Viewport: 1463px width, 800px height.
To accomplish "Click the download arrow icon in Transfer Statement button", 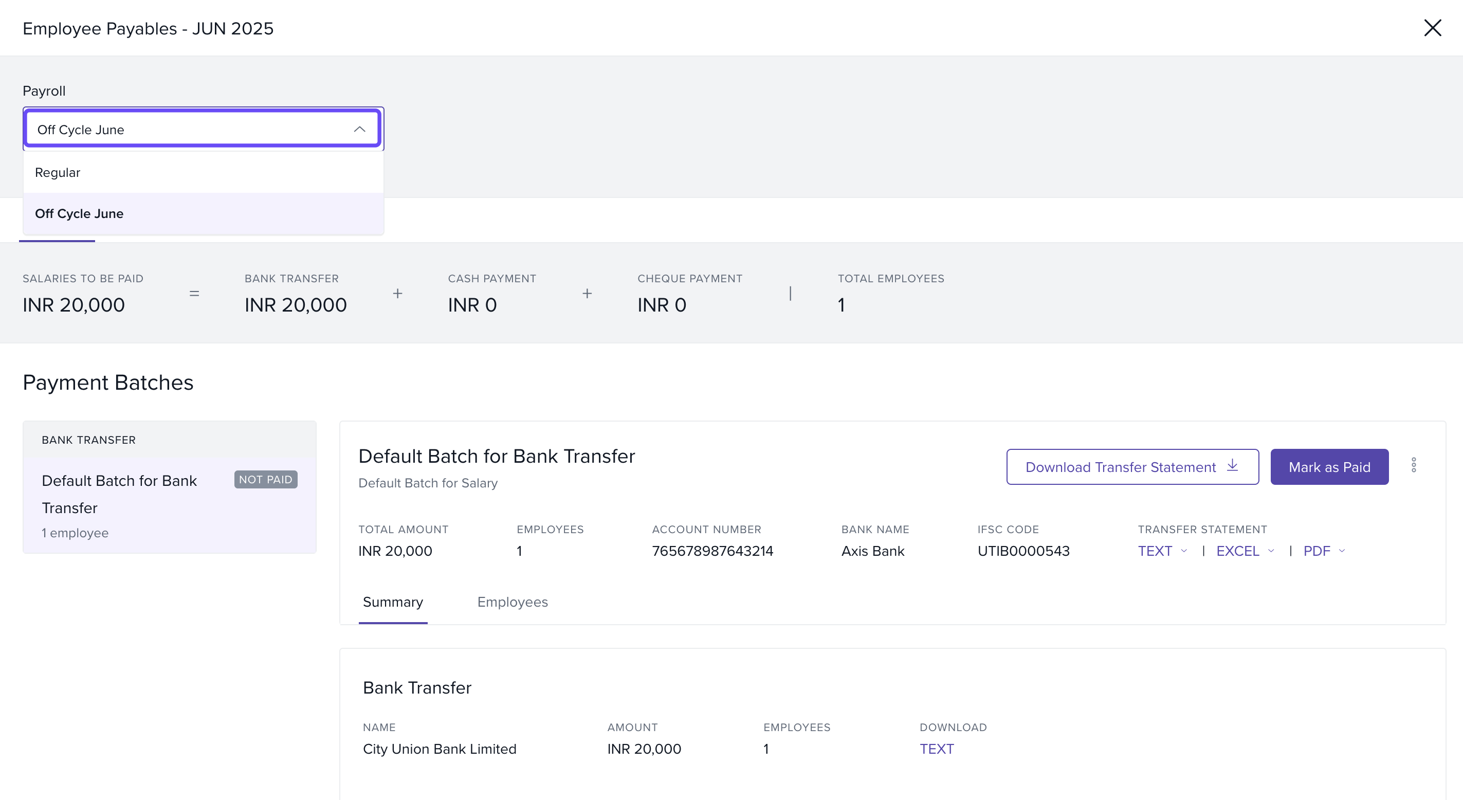I will [1232, 466].
